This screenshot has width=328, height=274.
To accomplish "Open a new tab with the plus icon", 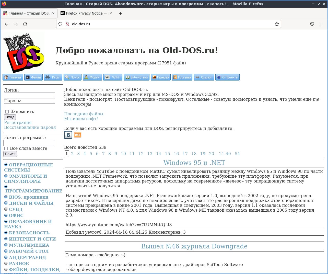I will [x=121, y=13].
